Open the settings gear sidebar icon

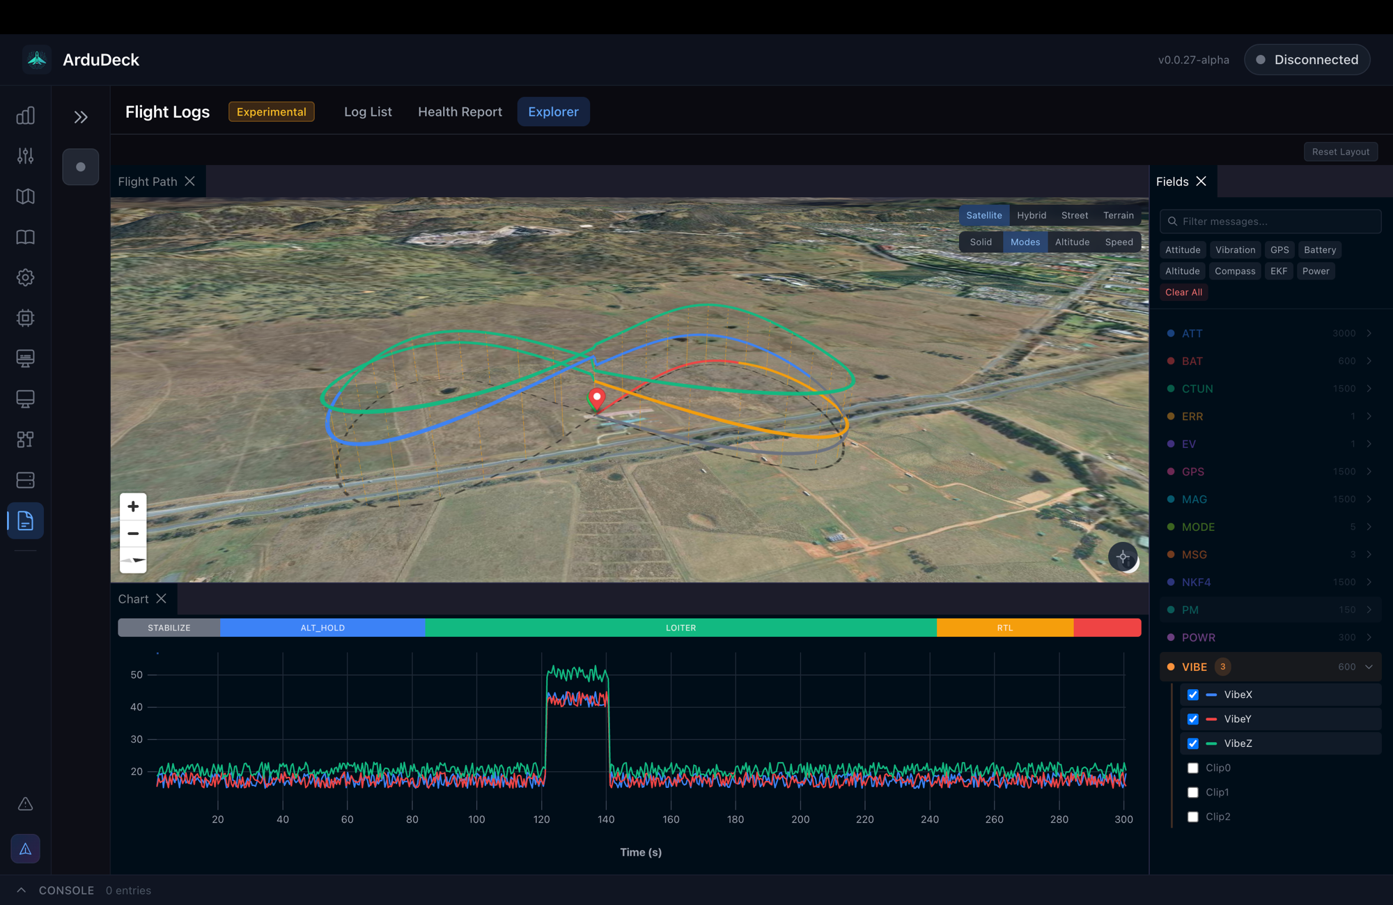(x=26, y=277)
